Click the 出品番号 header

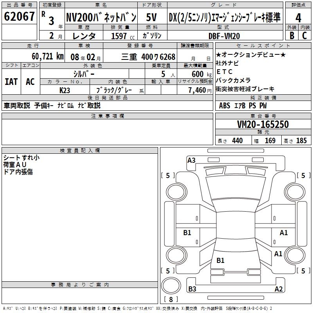click(19, 5)
